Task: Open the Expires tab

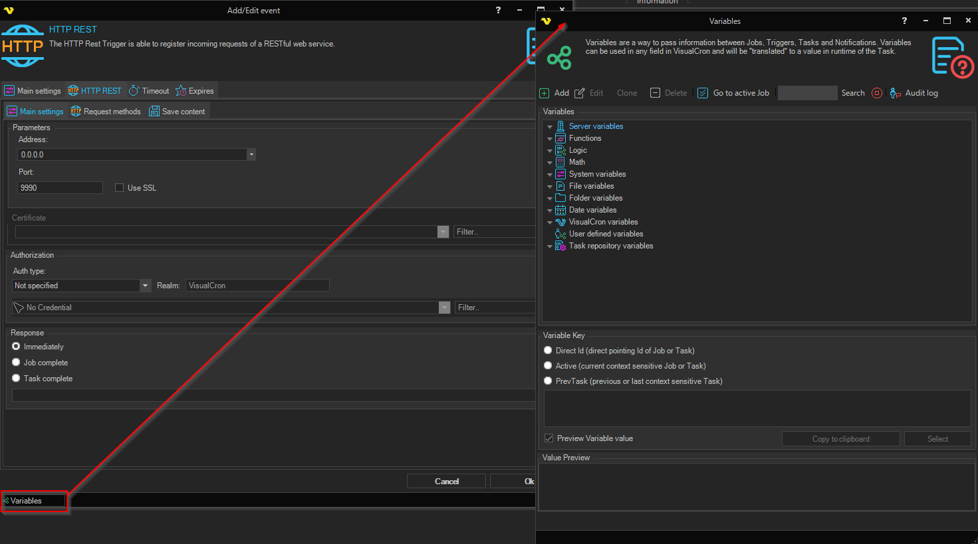Action: point(195,91)
